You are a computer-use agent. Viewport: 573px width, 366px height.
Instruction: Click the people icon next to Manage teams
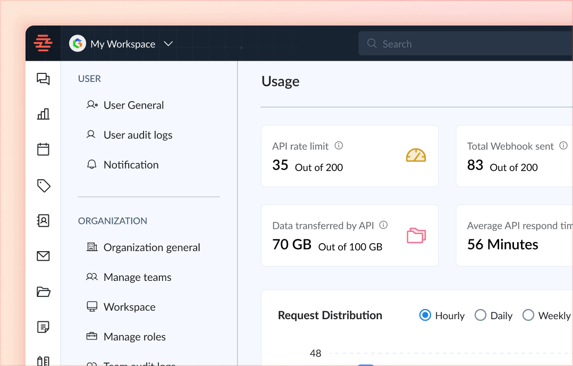tap(92, 277)
